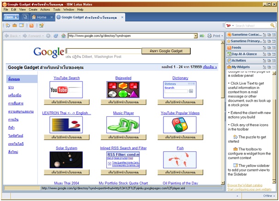Screen dimensions: 279x201
Task: Open the File menu
Action: pos(6,10)
